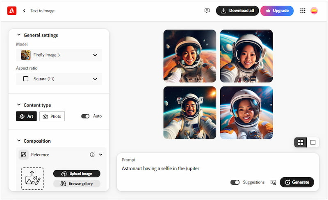Image resolution: width=328 pixels, height=200 pixels.
Task: Click the Reference info icon
Action: (x=92, y=155)
